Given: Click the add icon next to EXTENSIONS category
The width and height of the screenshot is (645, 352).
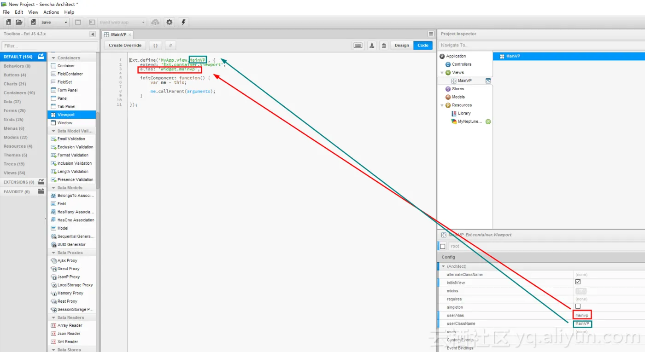Looking at the screenshot, I should pyautogui.click(x=41, y=182).
